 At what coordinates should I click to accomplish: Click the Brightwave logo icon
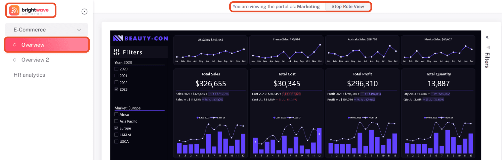14,10
